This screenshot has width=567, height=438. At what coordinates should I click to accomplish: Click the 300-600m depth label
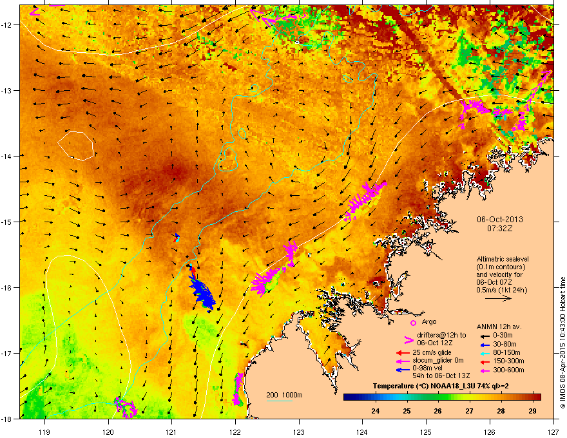[508, 370]
